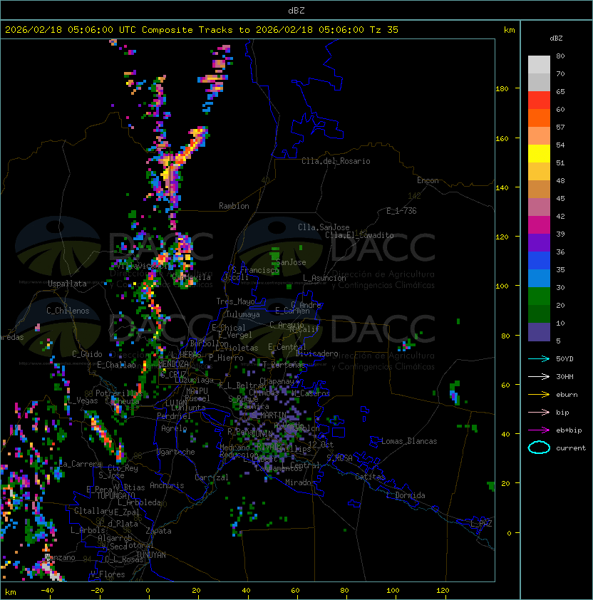Image resolution: width=593 pixels, height=600 pixels.
Task: Click the 180 km vertical axis tick
Action: 502,89
